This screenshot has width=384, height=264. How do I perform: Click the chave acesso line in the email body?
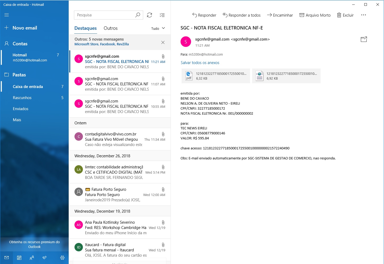[x=235, y=148]
